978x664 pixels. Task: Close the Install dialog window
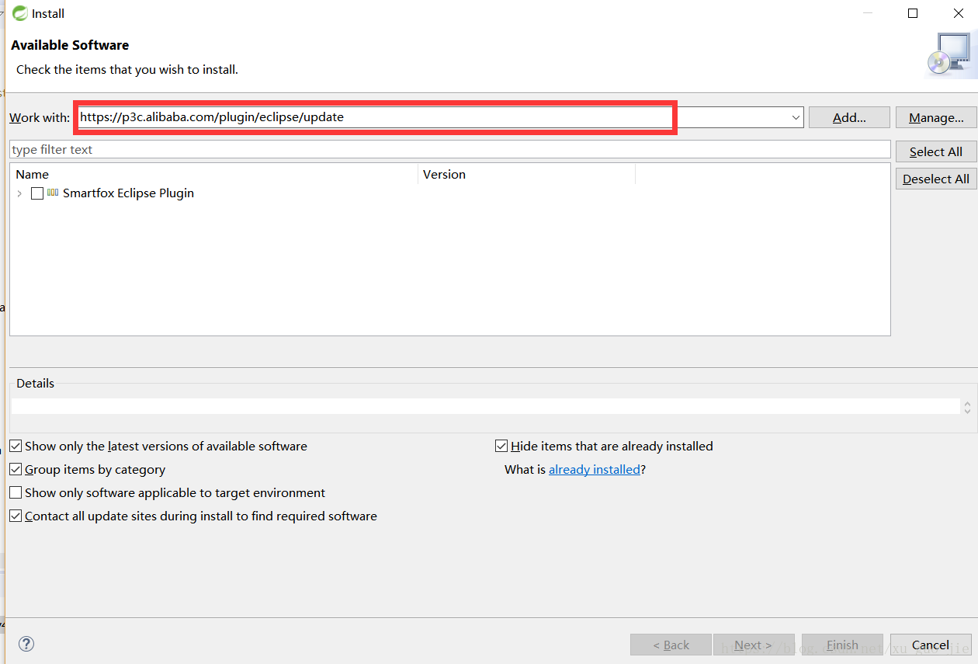959,13
